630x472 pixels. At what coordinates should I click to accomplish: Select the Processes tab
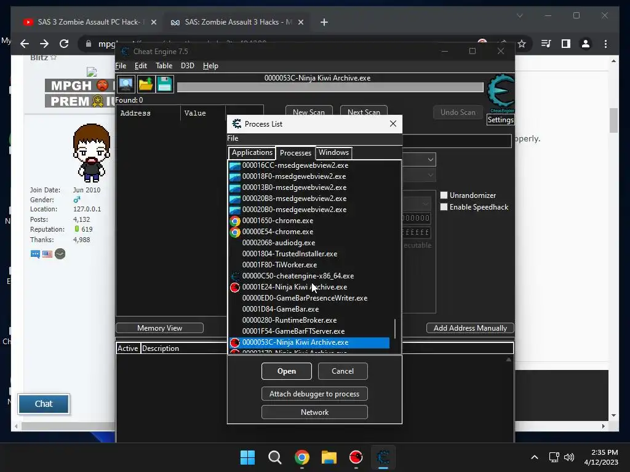point(295,153)
